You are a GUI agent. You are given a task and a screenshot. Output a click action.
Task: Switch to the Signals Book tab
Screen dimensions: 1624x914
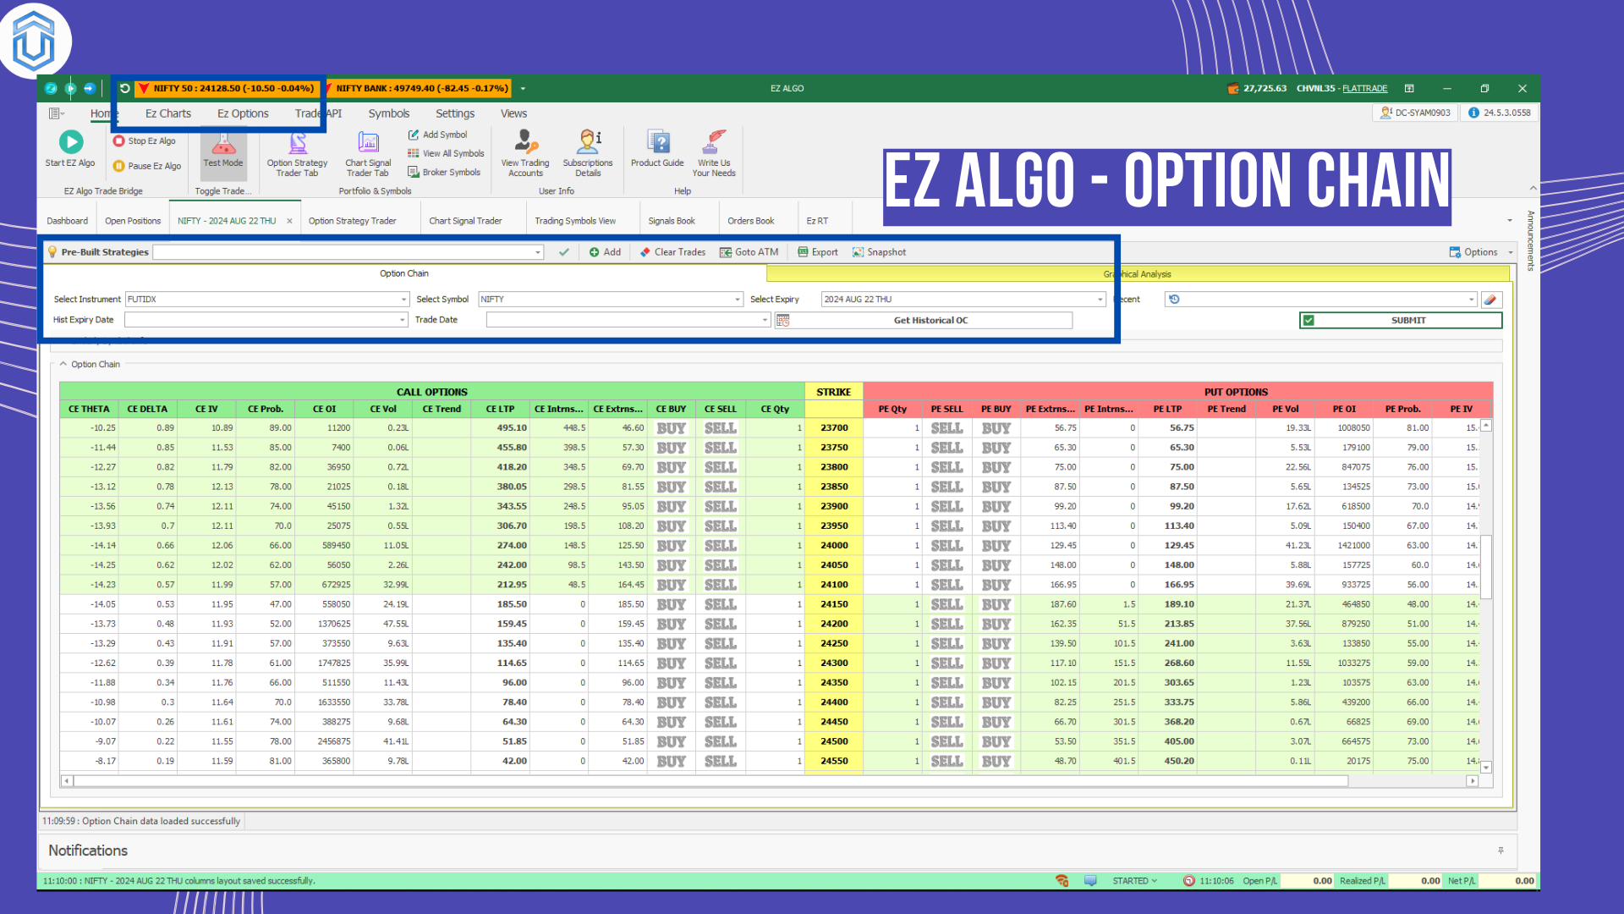tap(672, 221)
